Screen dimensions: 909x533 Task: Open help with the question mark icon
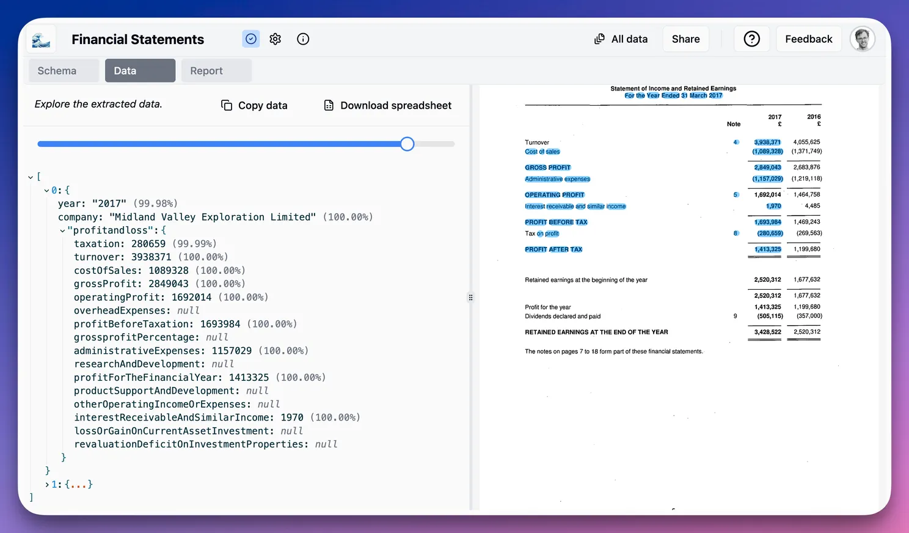(x=751, y=39)
